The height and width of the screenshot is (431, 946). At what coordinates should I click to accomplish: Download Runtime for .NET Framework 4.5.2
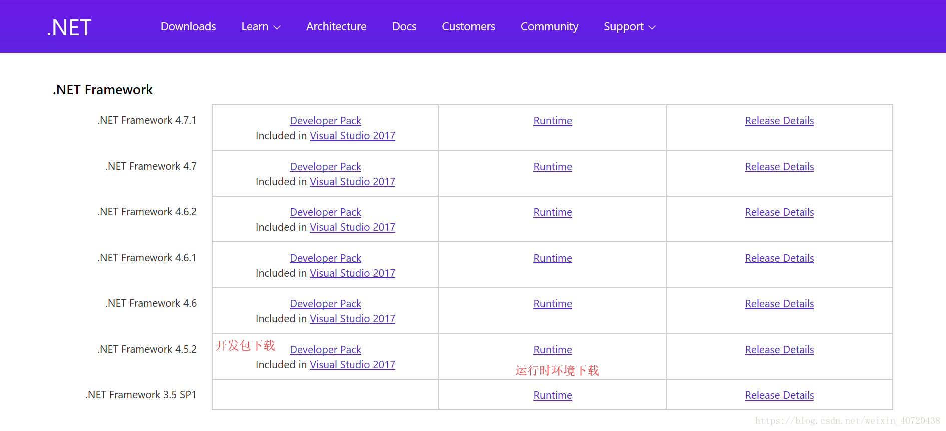(x=553, y=350)
